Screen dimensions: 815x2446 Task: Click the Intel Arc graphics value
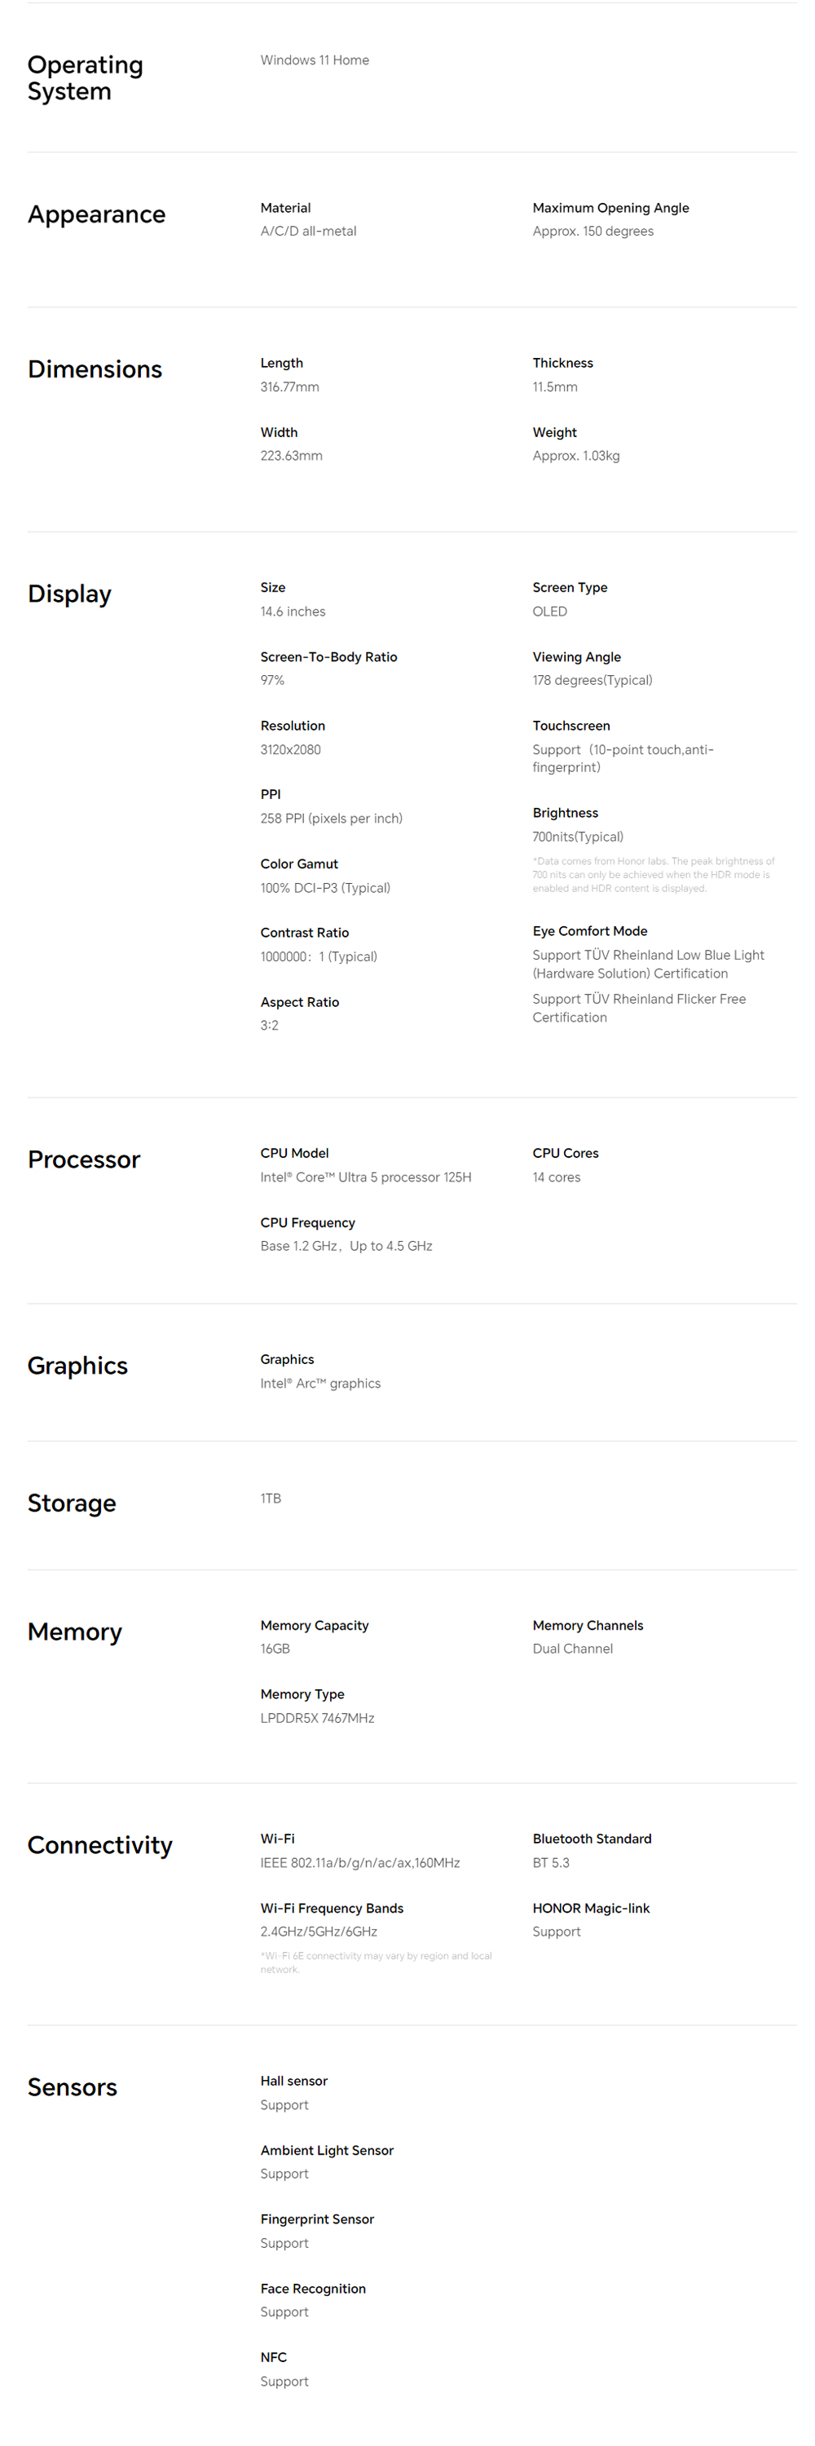[319, 1384]
